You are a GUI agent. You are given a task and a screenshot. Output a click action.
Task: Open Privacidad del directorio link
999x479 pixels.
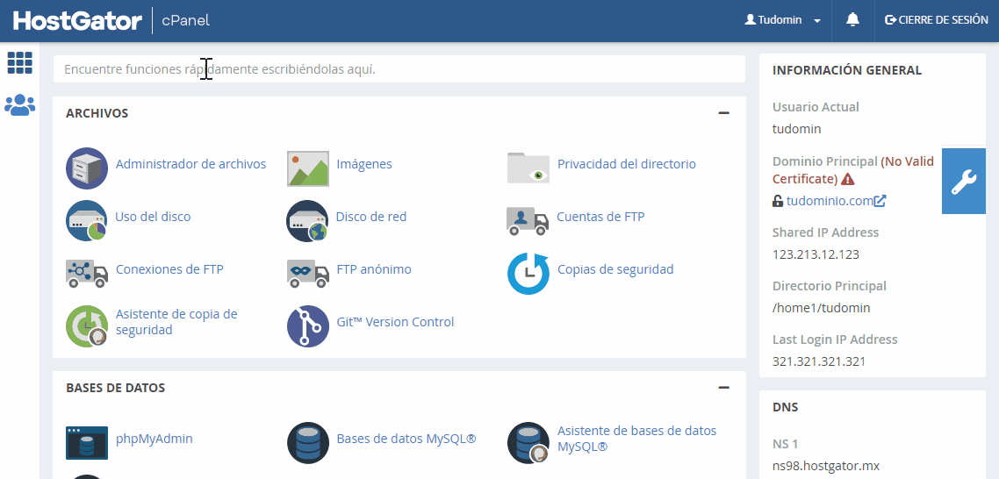click(x=626, y=164)
